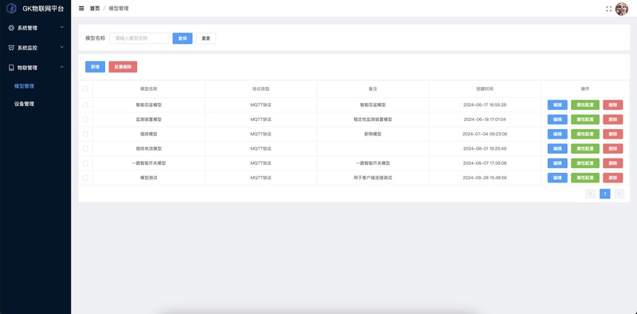This screenshot has width=637, height=314.
Task: Tick the checkbox for 模型测试 row
Action: tap(85, 178)
